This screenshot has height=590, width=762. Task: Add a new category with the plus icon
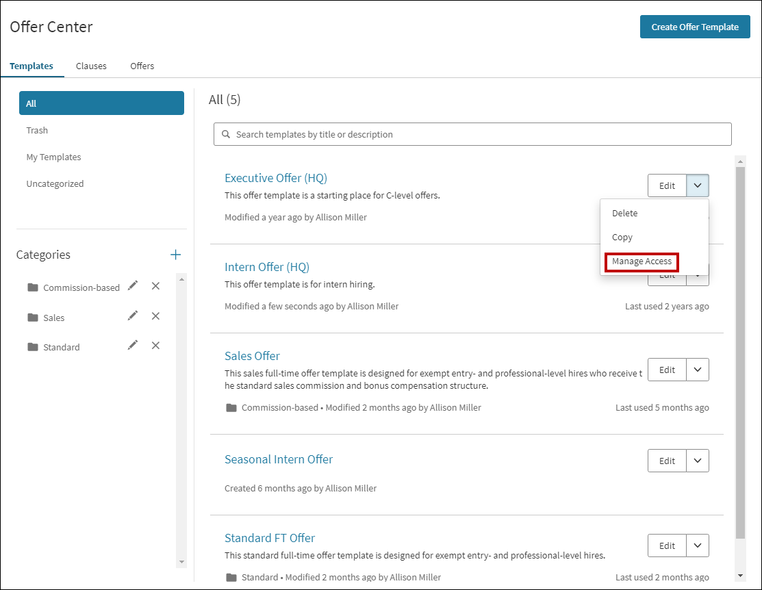[x=175, y=254]
